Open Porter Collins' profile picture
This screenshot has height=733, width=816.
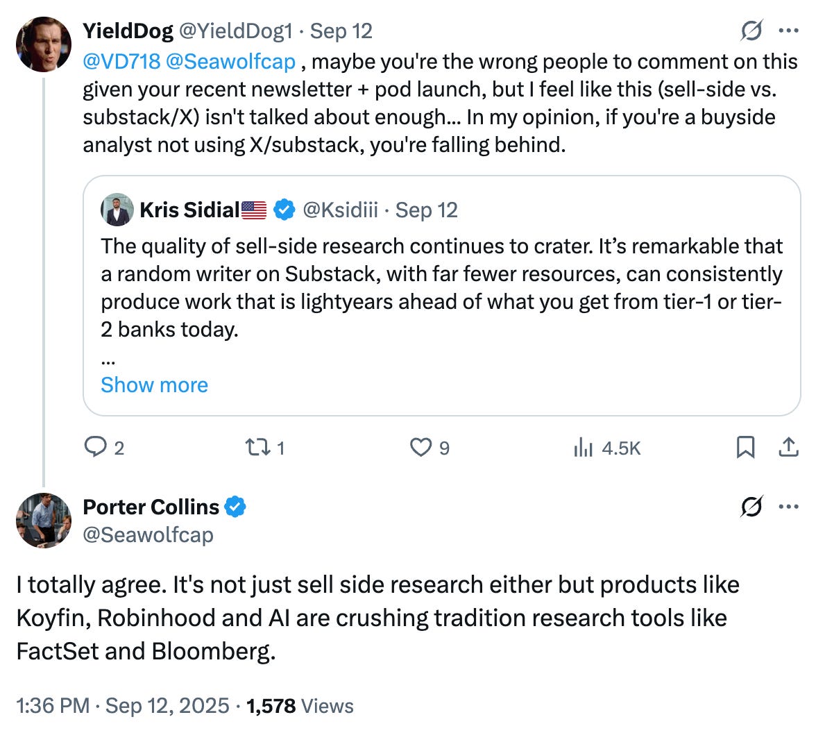point(43,521)
